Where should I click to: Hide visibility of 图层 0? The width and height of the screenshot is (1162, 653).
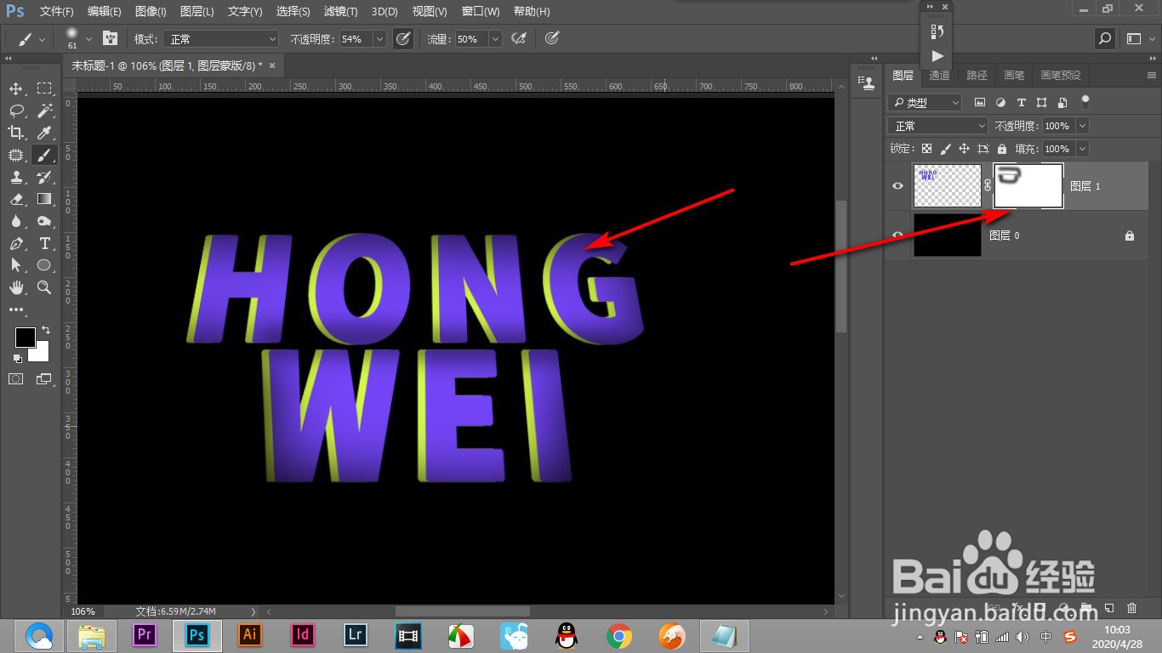[x=897, y=235]
